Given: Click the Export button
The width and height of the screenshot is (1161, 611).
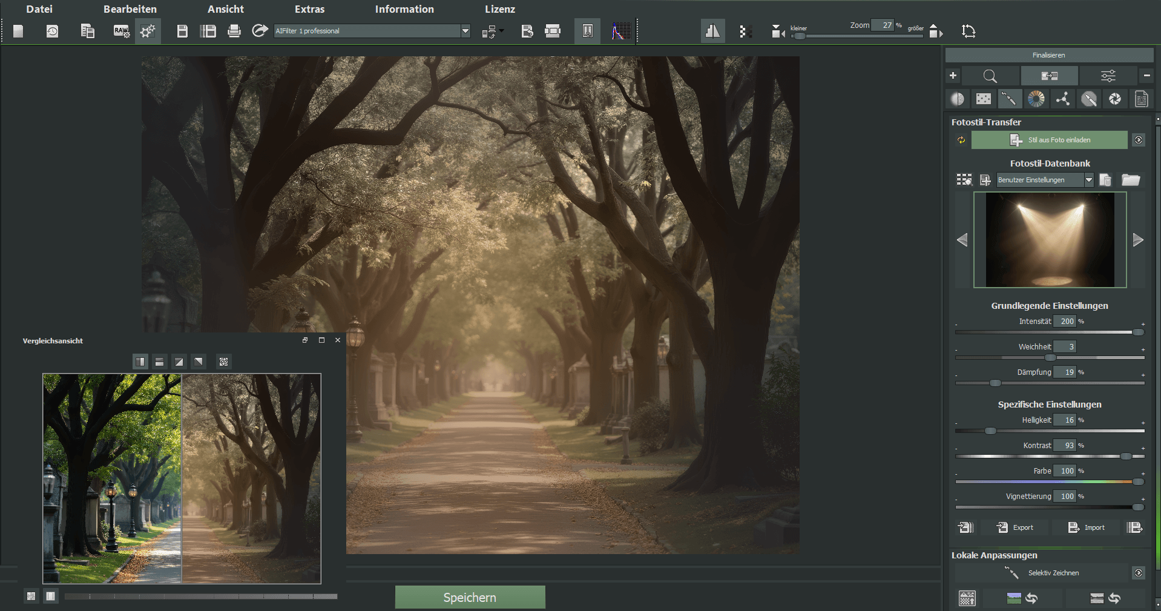Looking at the screenshot, I should pos(1015,527).
